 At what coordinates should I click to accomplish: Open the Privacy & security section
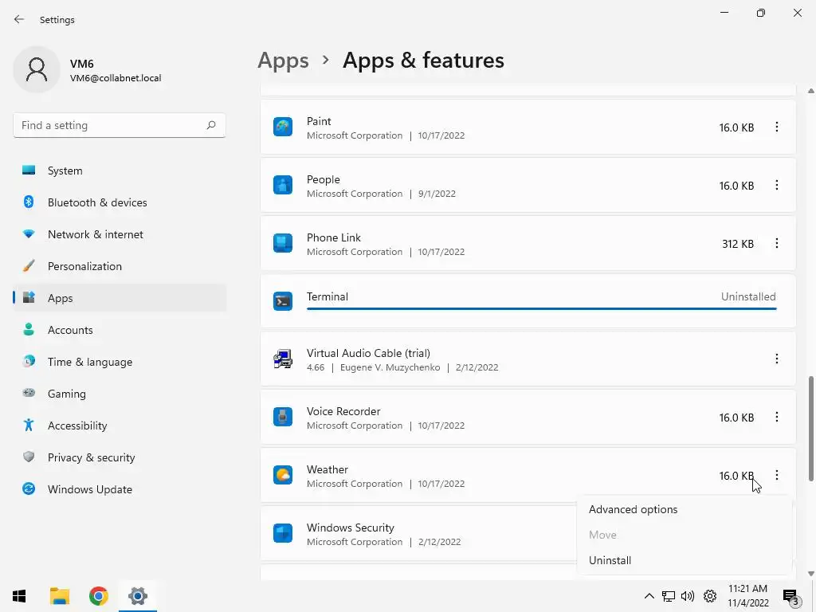coord(91,457)
